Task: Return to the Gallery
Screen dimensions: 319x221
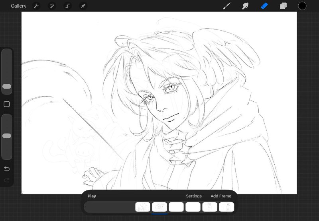Action: point(18,6)
